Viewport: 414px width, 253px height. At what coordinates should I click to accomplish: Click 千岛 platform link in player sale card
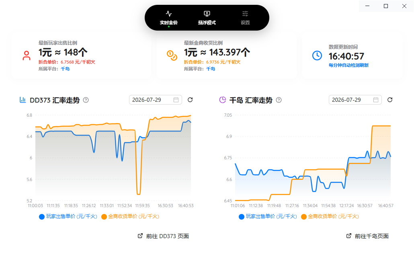tap(65, 69)
